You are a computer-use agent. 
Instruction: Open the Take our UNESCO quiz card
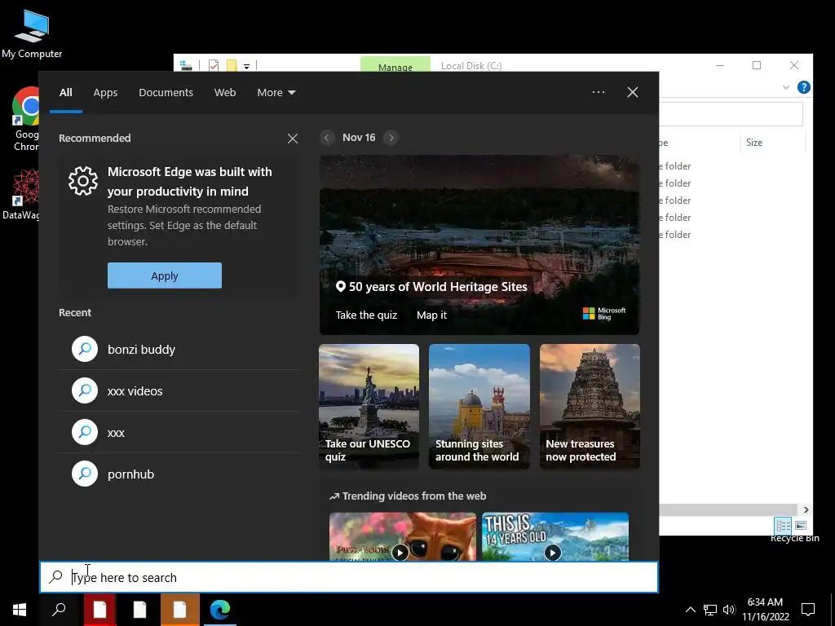369,407
